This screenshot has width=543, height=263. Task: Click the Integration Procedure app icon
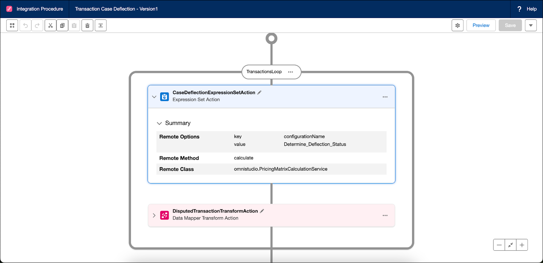[x=9, y=9]
